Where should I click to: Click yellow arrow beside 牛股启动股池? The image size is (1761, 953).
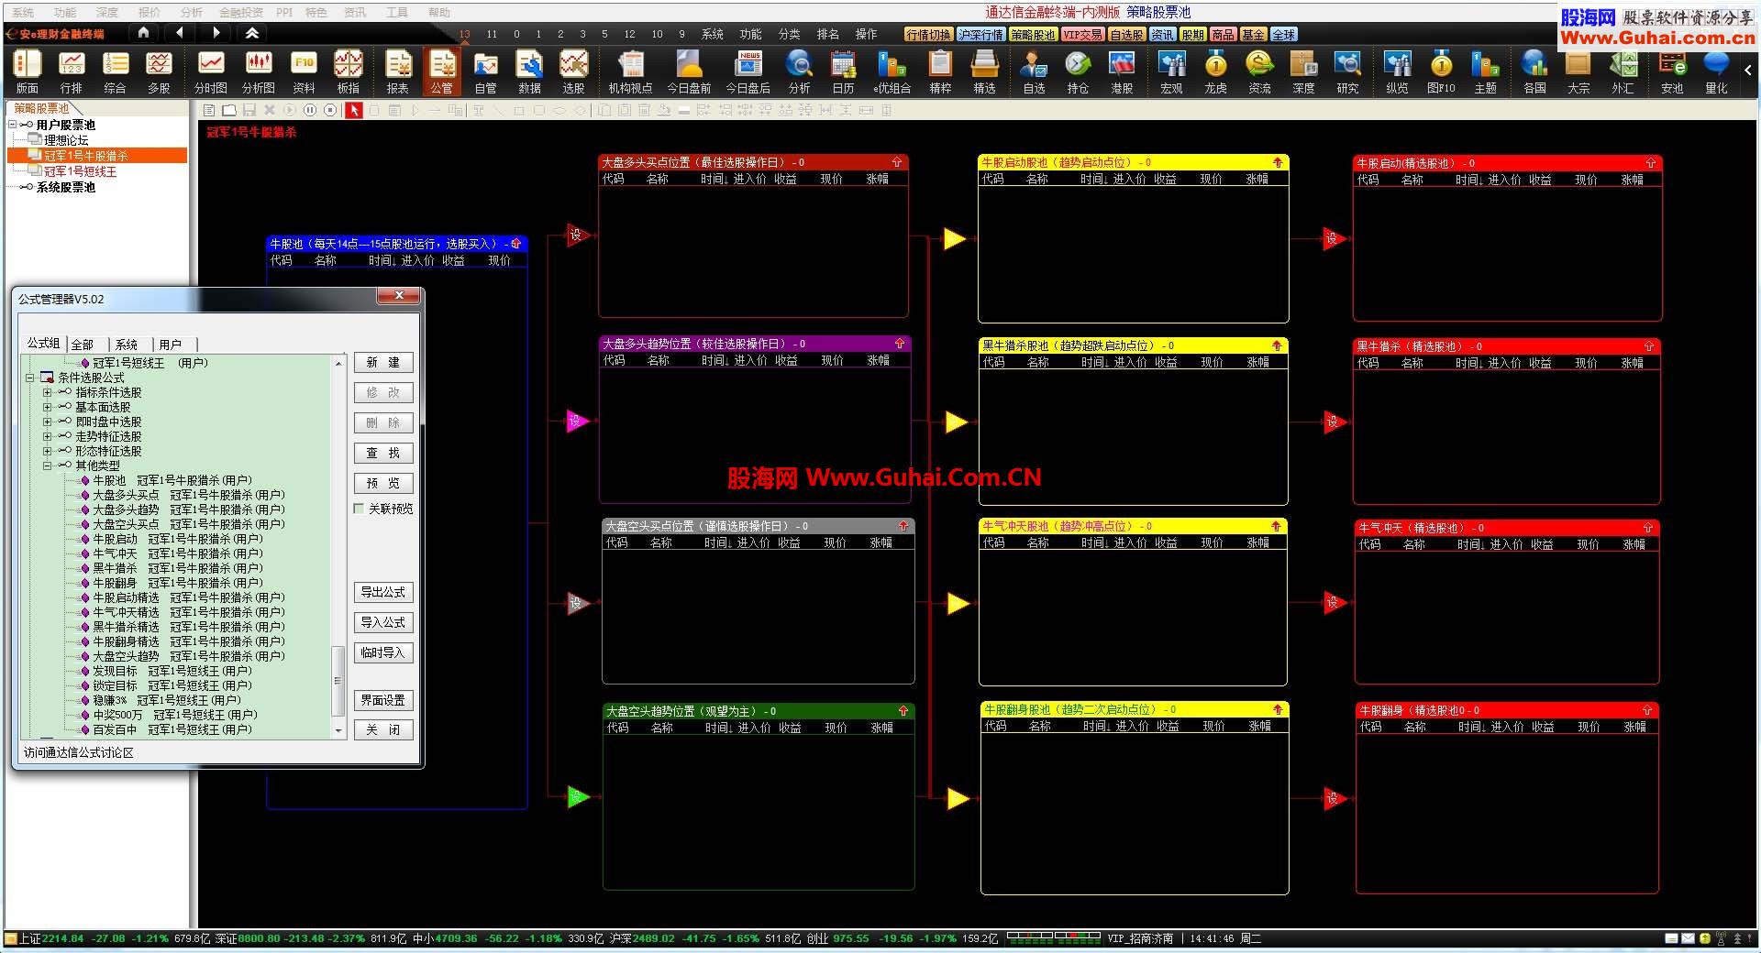[955, 239]
